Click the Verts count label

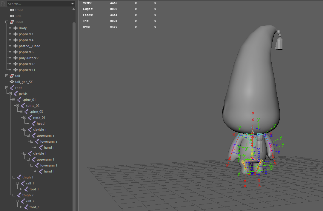tap(87, 3)
